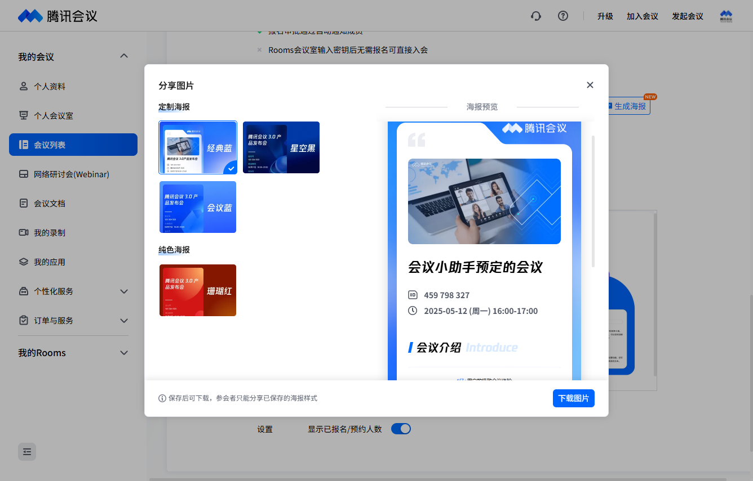
Task: Click the 订单与服务 clipboard icon
Action: click(x=24, y=320)
